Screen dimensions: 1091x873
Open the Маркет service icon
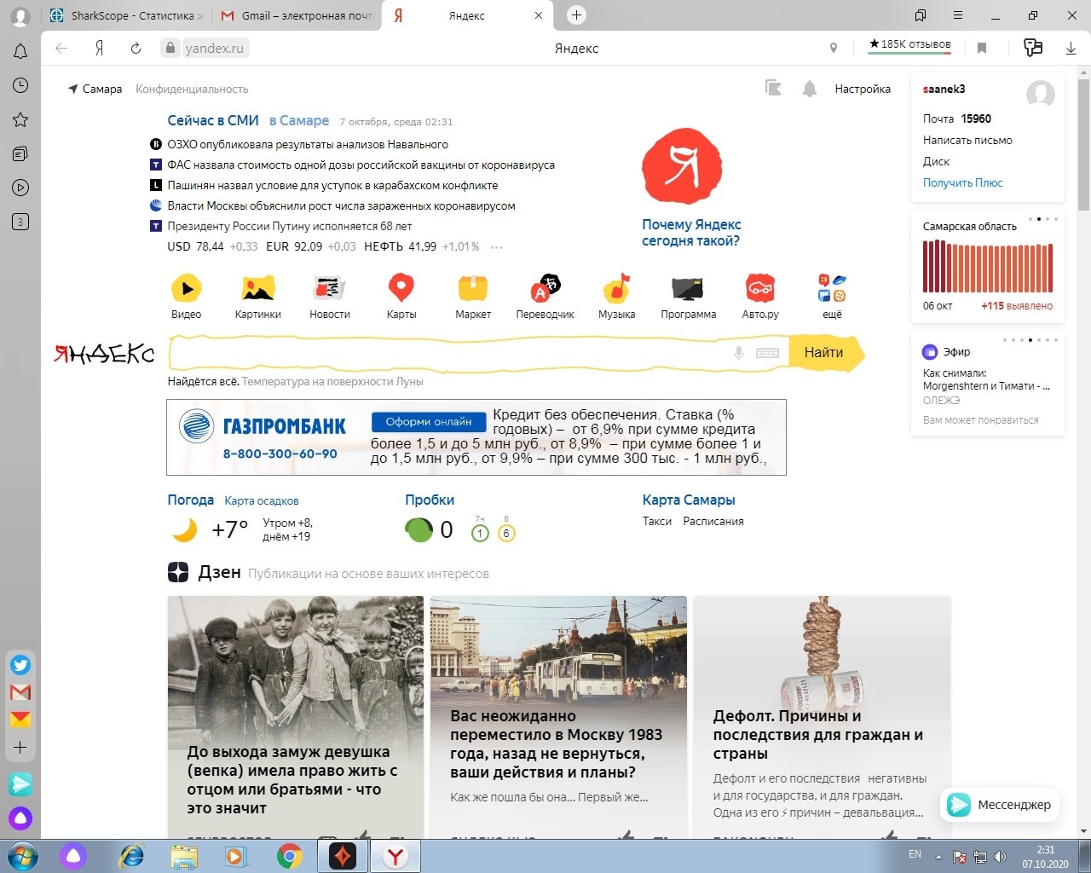pos(473,288)
